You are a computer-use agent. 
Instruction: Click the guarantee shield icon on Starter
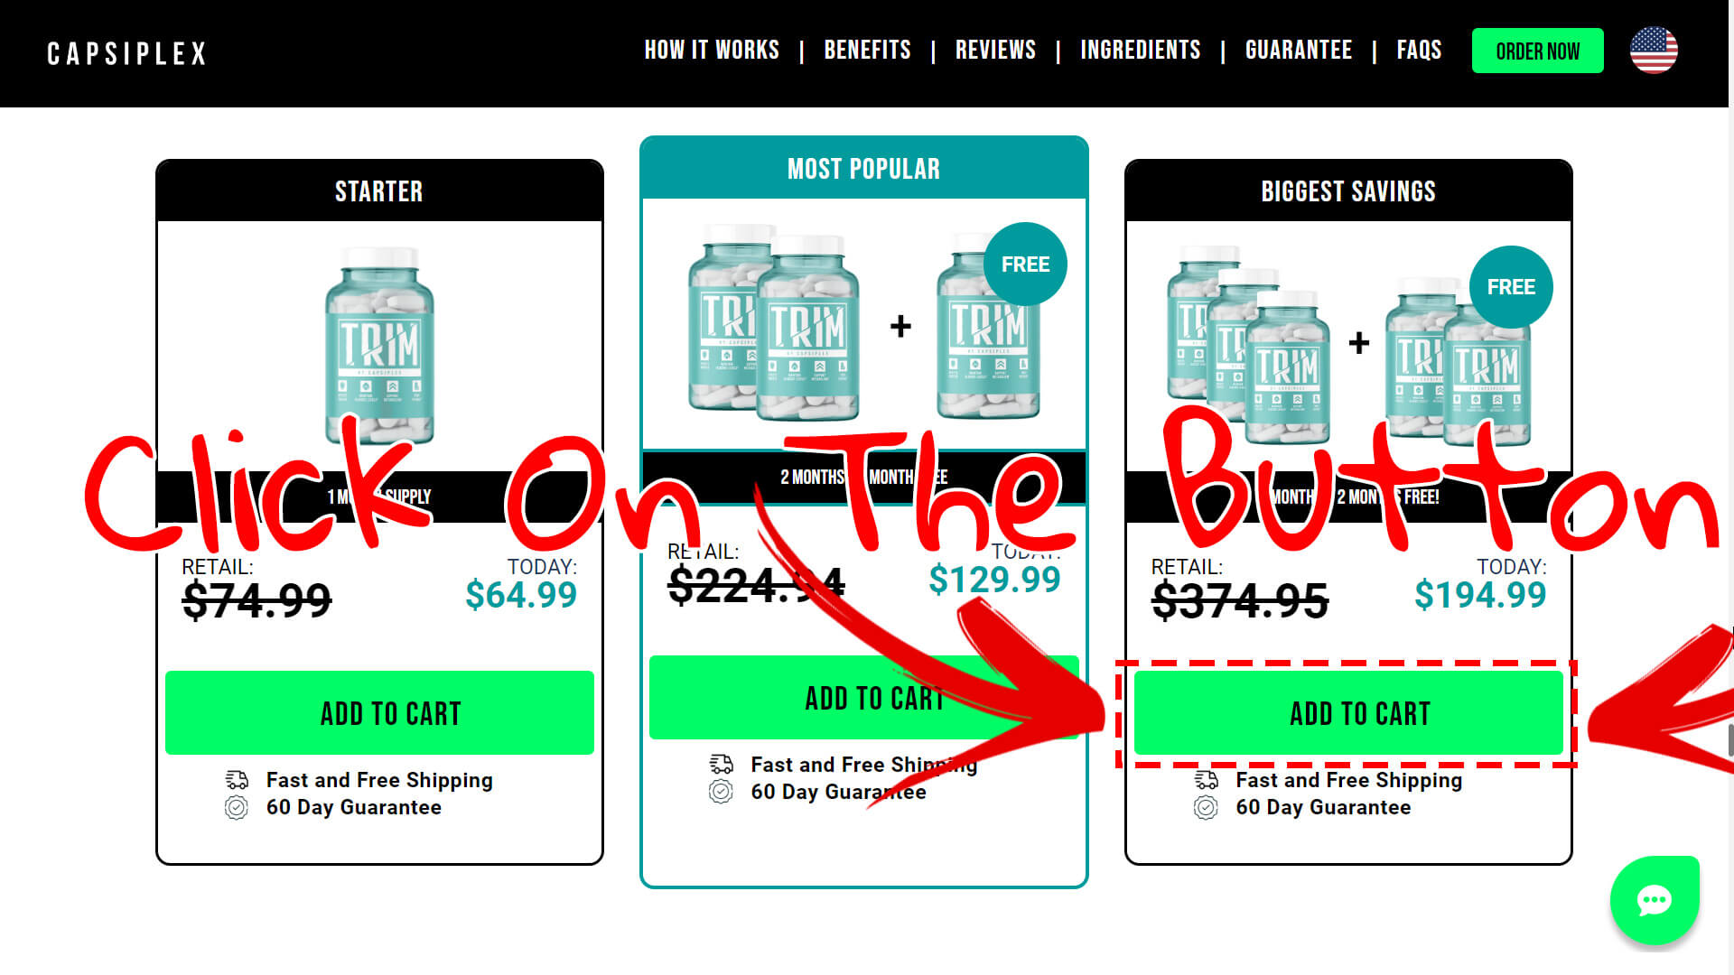(237, 807)
